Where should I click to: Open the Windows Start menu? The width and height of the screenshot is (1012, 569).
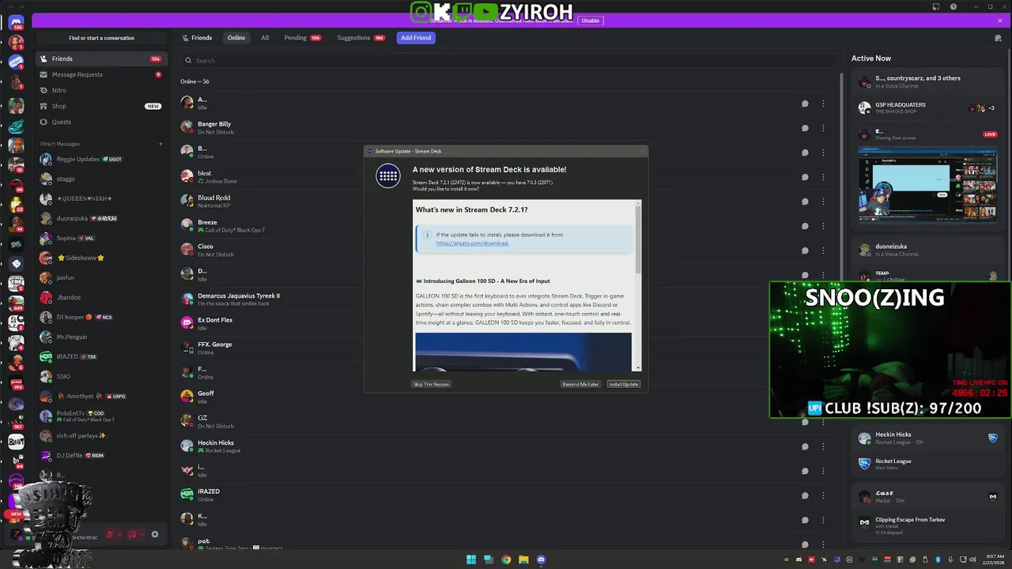point(471,560)
